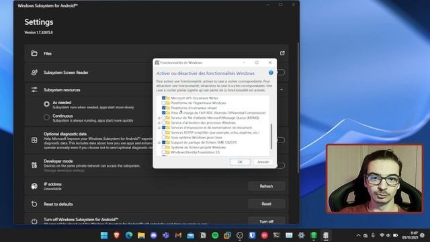The height and width of the screenshot is (242, 430).
Task: Open Gmail from the taskbar
Action: coord(178,235)
